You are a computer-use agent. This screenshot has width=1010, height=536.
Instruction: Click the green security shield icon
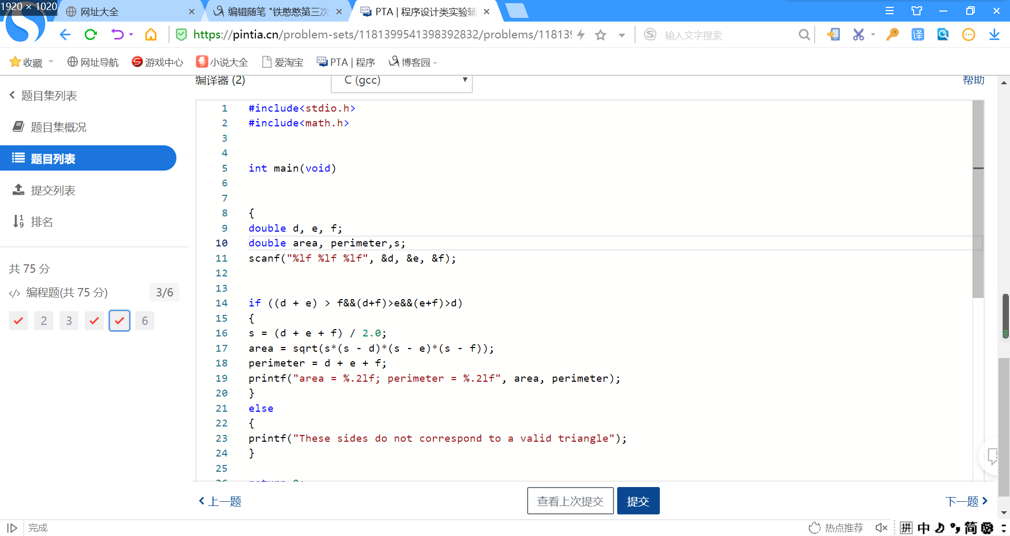tap(181, 35)
